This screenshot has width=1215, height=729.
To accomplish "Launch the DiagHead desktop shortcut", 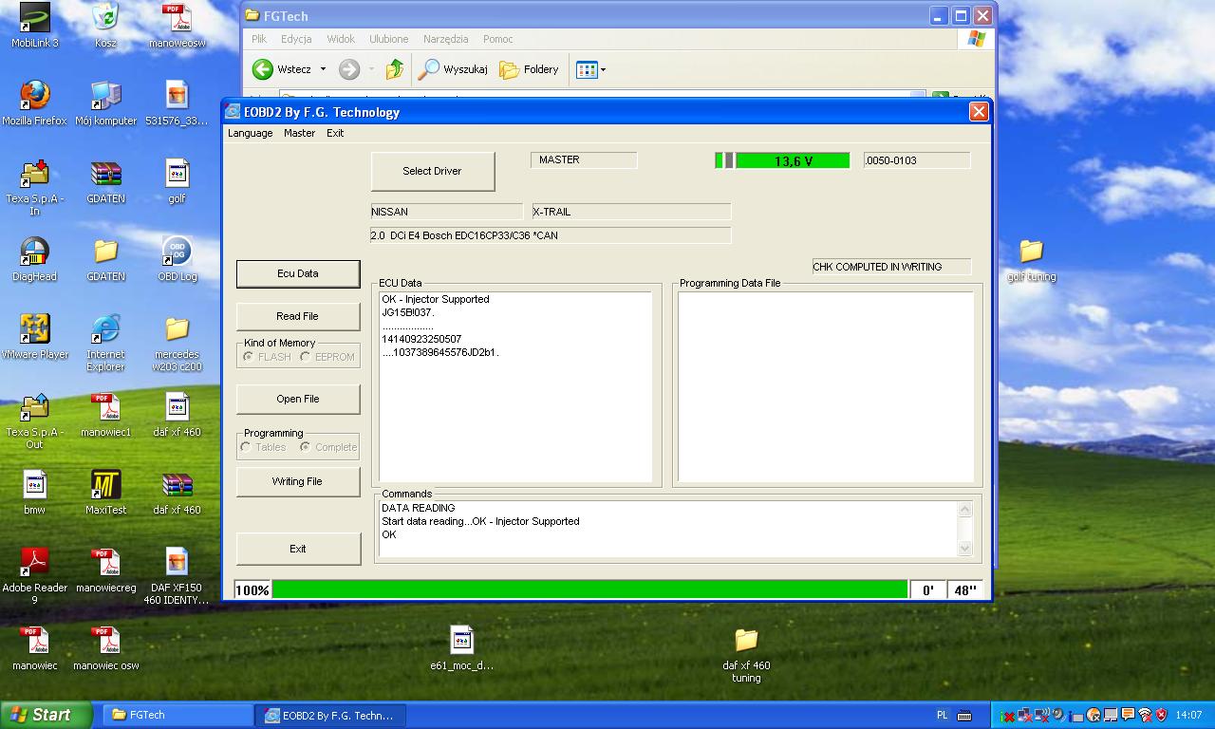I will click(35, 259).
